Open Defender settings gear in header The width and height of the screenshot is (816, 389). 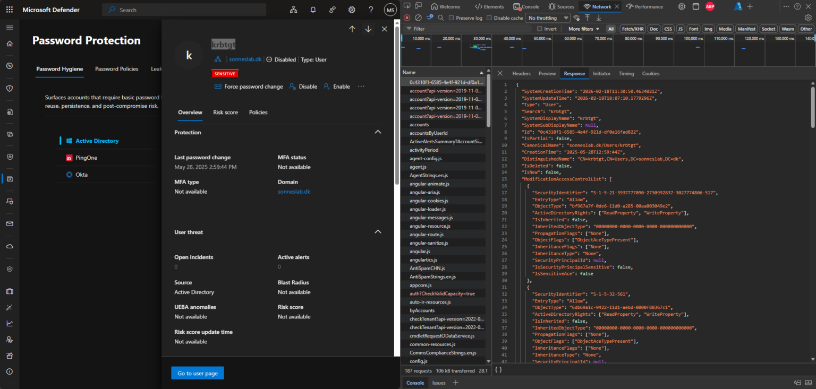click(x=352, y=10)
